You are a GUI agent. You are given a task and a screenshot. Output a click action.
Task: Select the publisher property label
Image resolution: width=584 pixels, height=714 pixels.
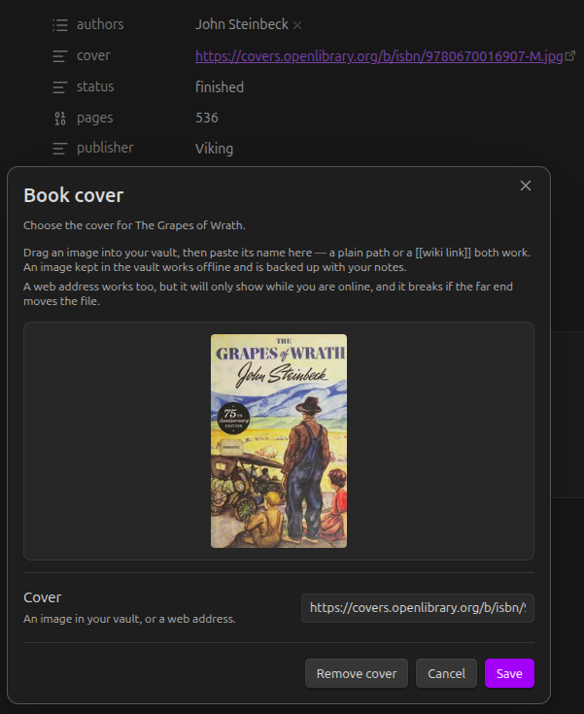click(x=105, y=148)
